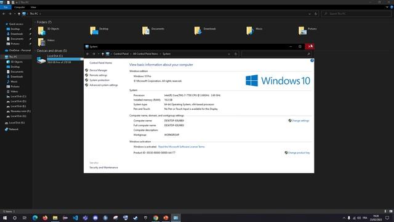Click Search This PC field
Viewport: 394px width, 222px height.
pyautogui.click(x=356, y=14)
